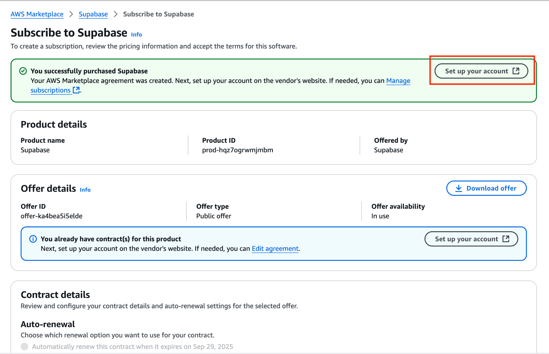Click the Manage subscriptions link

pyautogui.click(x=398, y=81)
